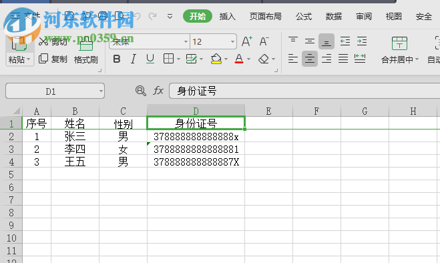Image resolution: width=440 pixels, height=263 pixels.
Task: Click the Merge and Center icon
Action: (399, 43)
